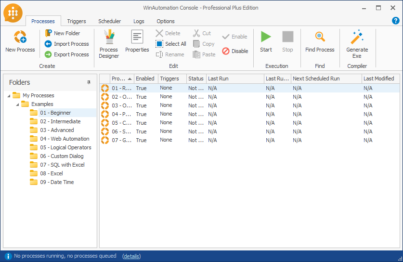Click the icon of process row 03

105,105
